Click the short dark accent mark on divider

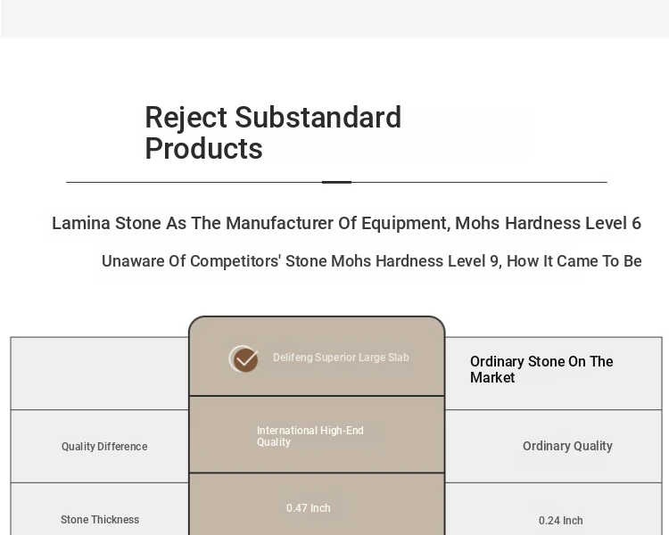(x=336, y=182)
